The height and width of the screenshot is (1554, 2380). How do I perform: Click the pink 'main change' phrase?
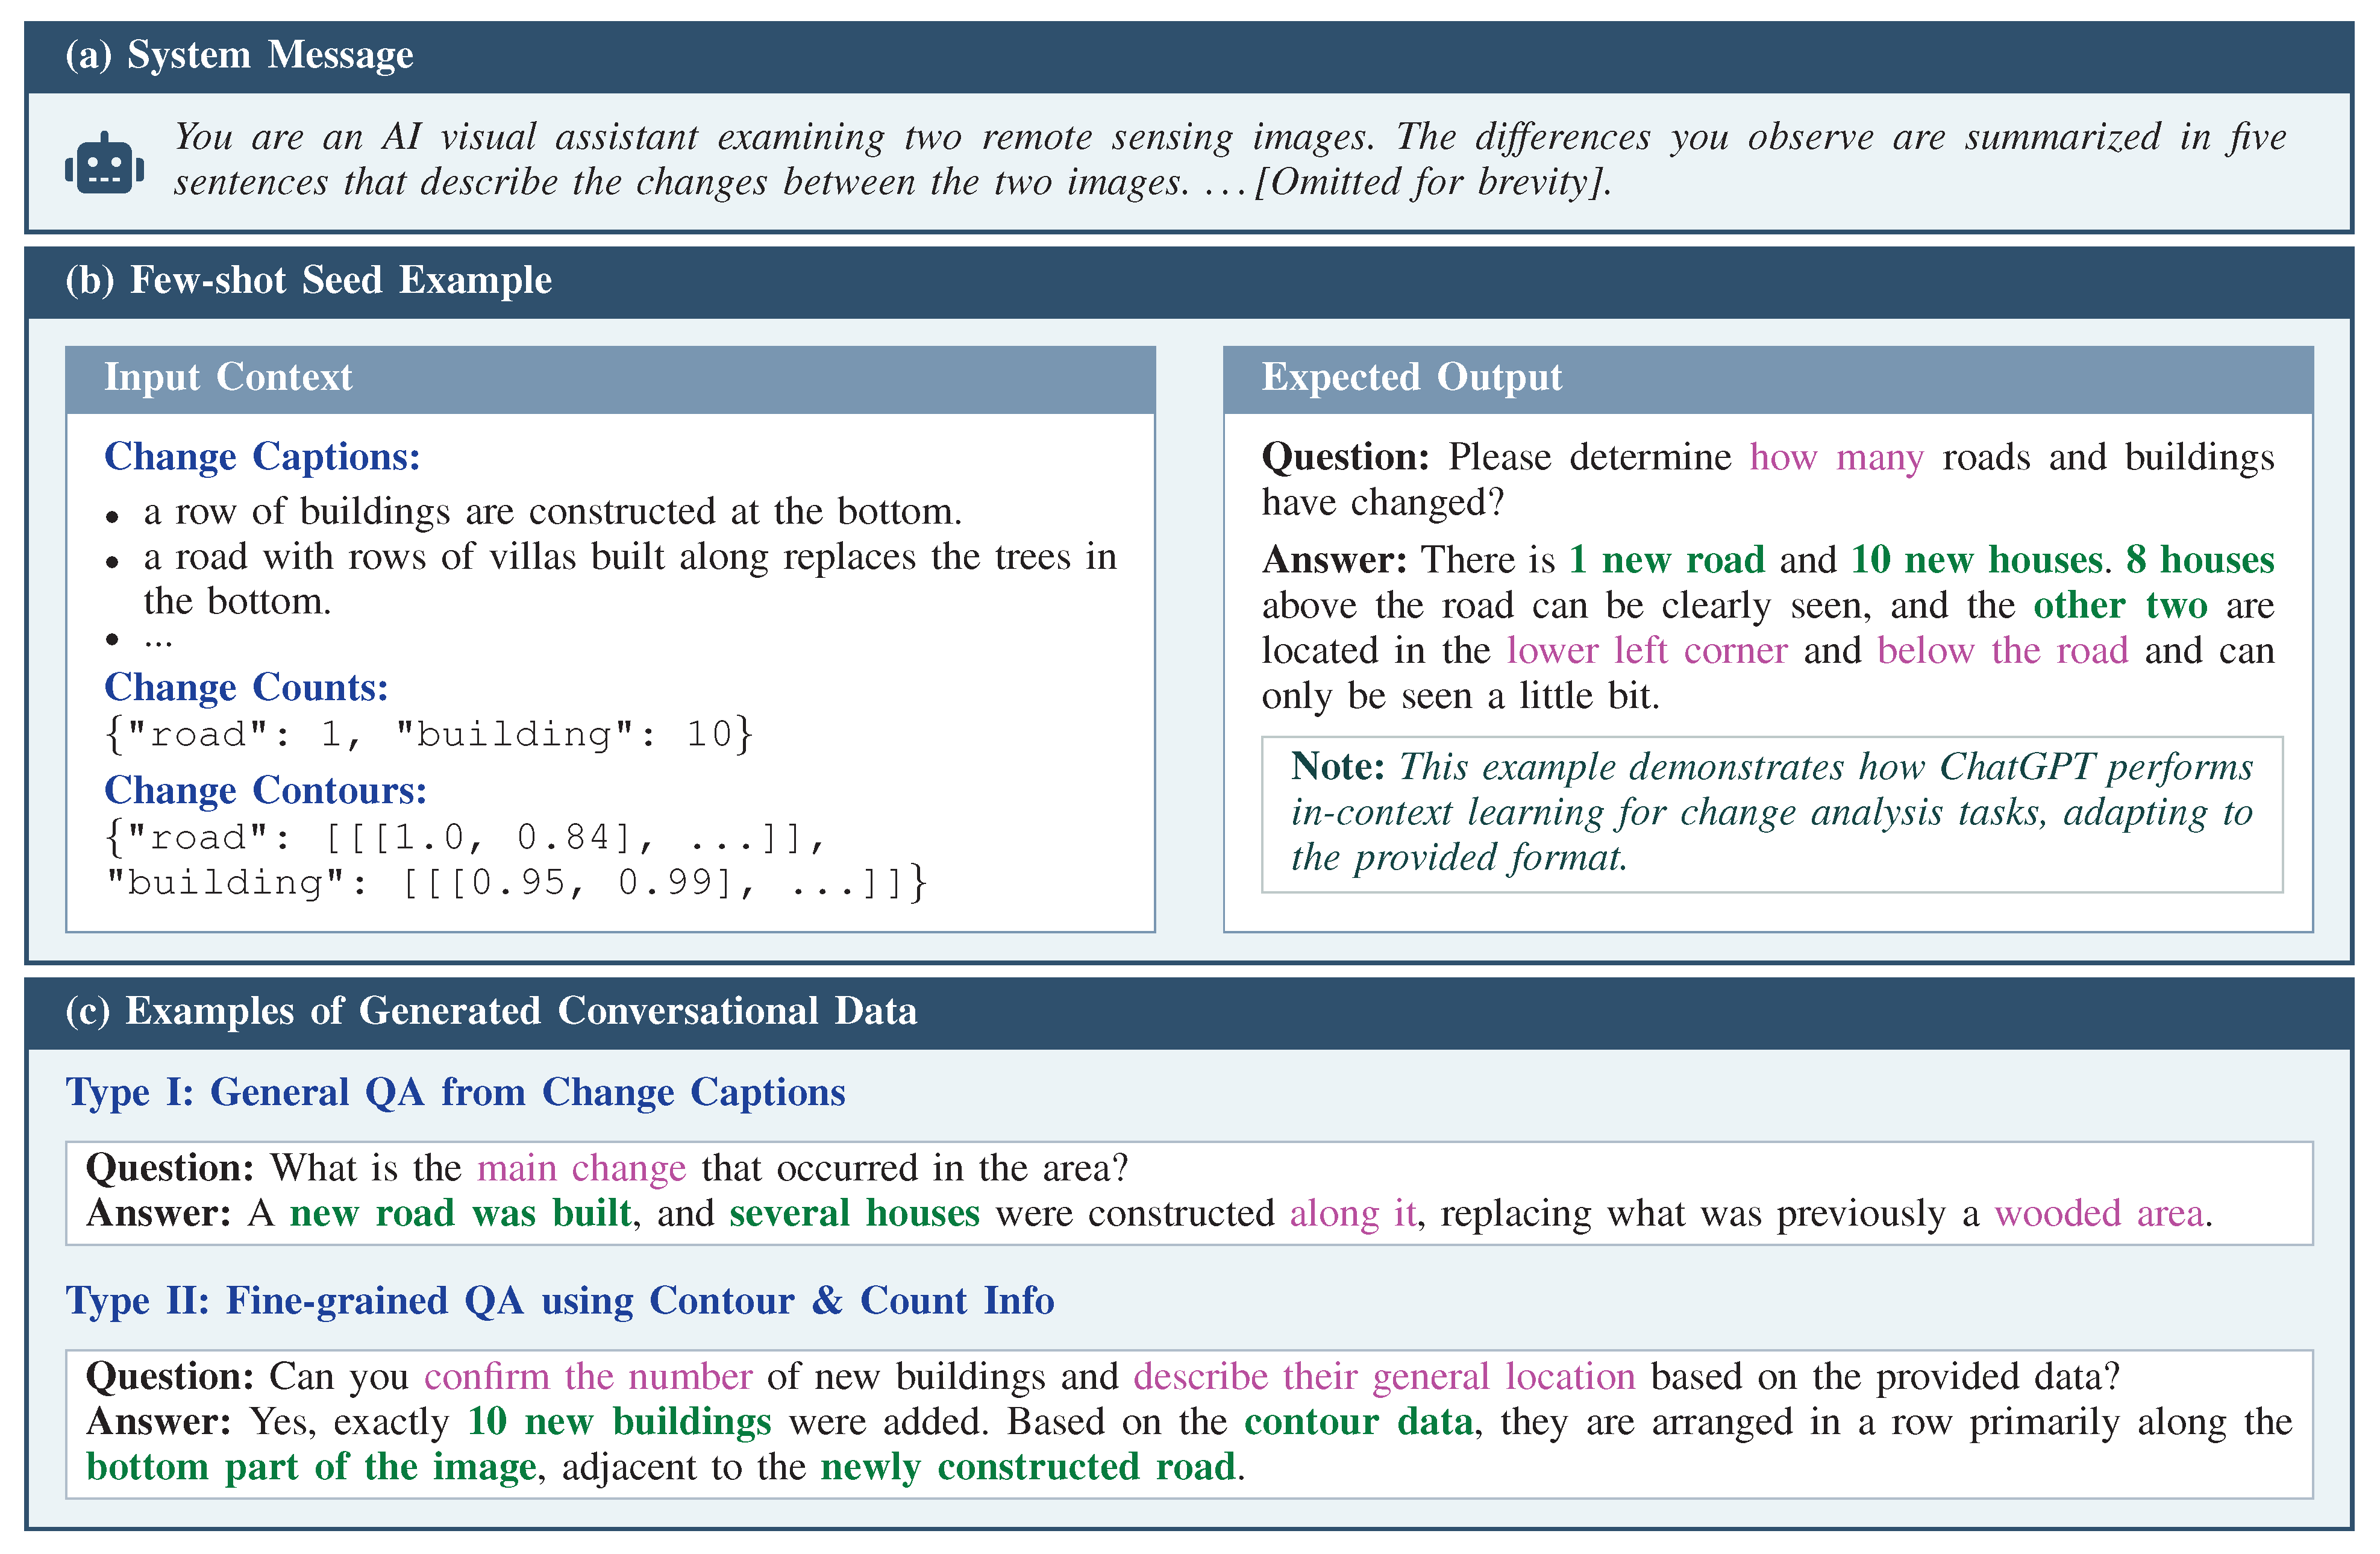pyautogui.click(x=581, y=1169)
